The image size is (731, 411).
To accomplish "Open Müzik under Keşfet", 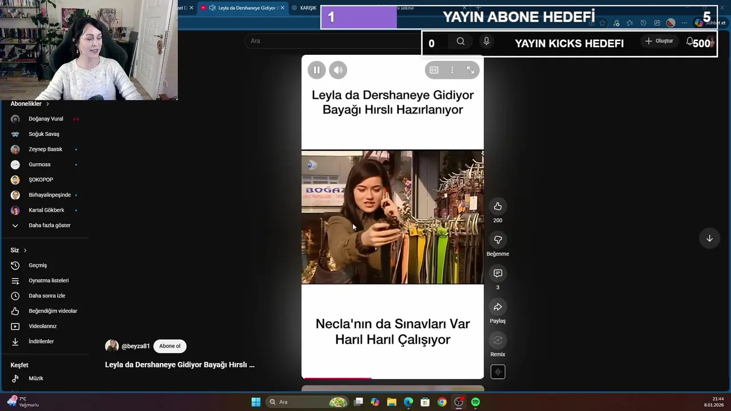I will point(36,378).
